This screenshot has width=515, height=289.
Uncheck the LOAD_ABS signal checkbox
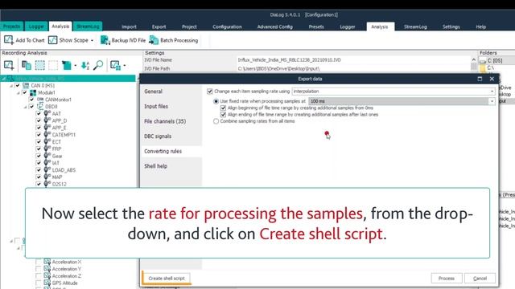(39, 170)
